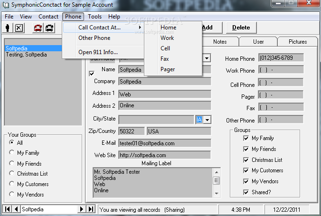321x216 pixels.
Task: Select the All radio button in Your Groups
Action: coord(12,142)
